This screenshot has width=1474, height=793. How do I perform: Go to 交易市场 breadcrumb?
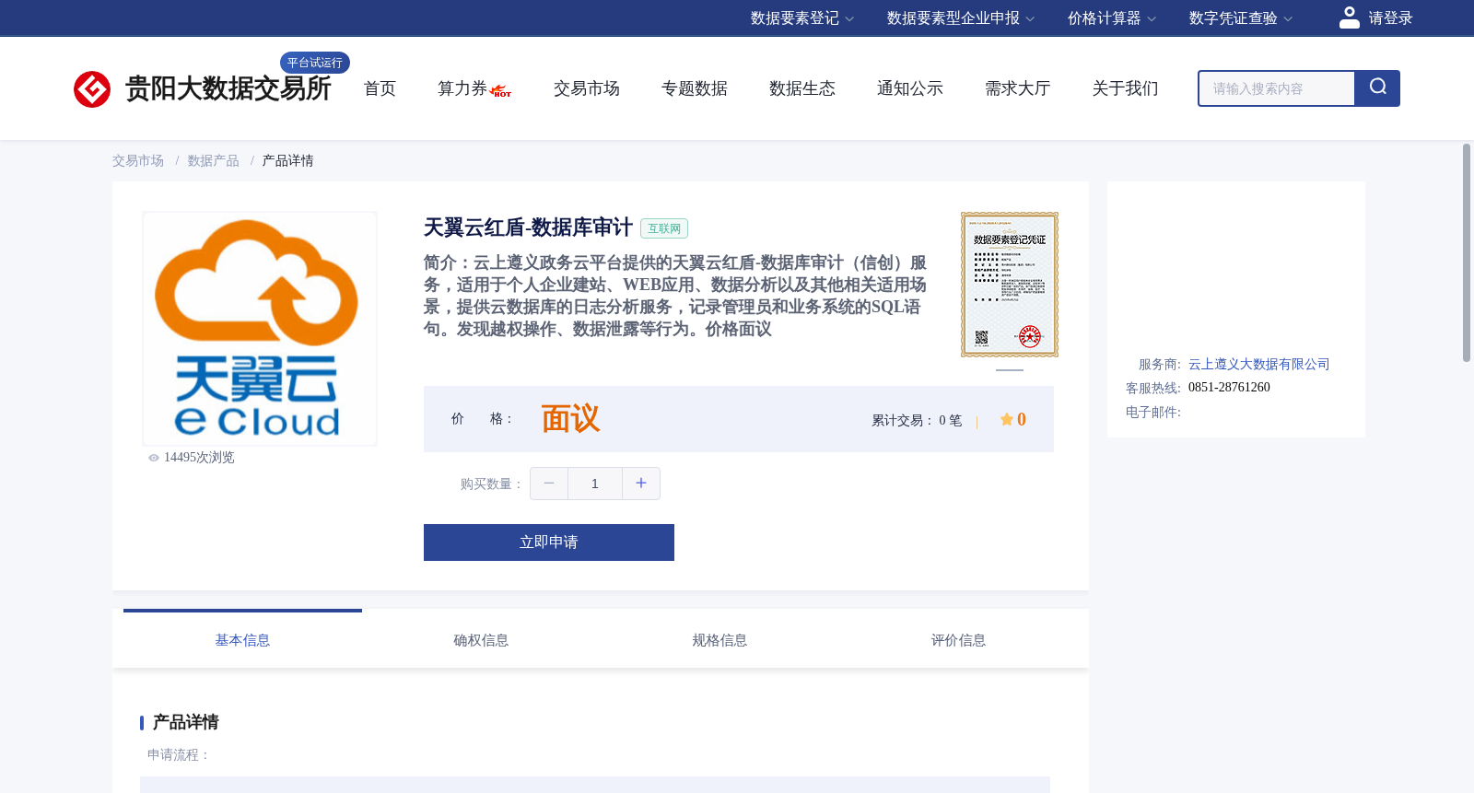[x=138, y=161]
